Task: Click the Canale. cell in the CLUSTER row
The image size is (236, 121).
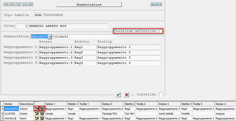Action: (56, 114)
